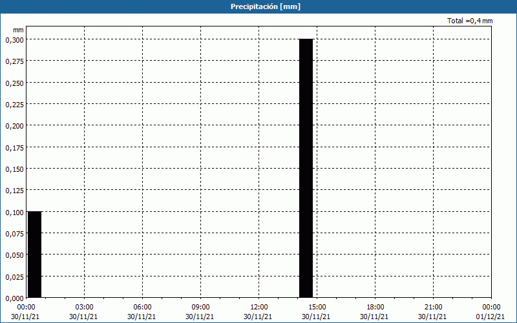This screenshot has width=517, height=323.
Task: Click the 21:00 30/11/21 time label
Action: click(x=432, y=312)
